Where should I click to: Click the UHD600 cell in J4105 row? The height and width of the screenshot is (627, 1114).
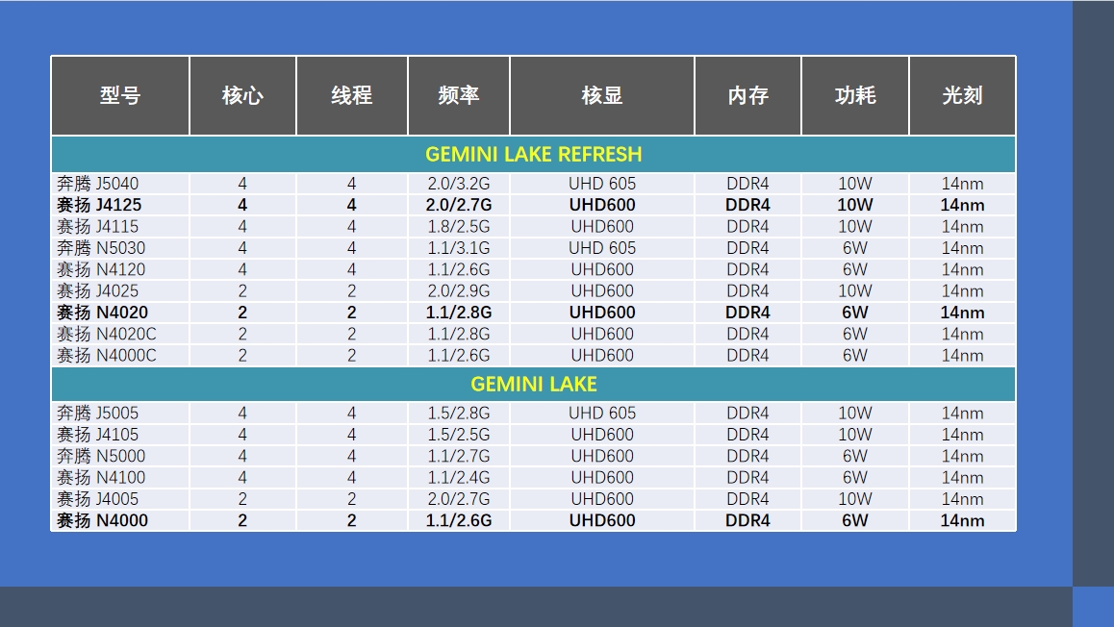pos(602,435)
